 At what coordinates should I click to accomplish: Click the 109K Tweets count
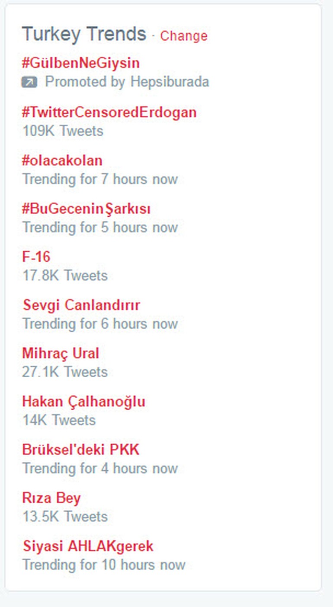[x=63, y=131]
